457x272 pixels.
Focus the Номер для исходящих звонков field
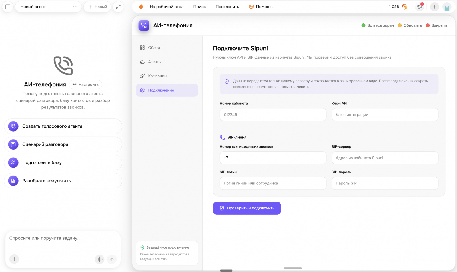273,158
